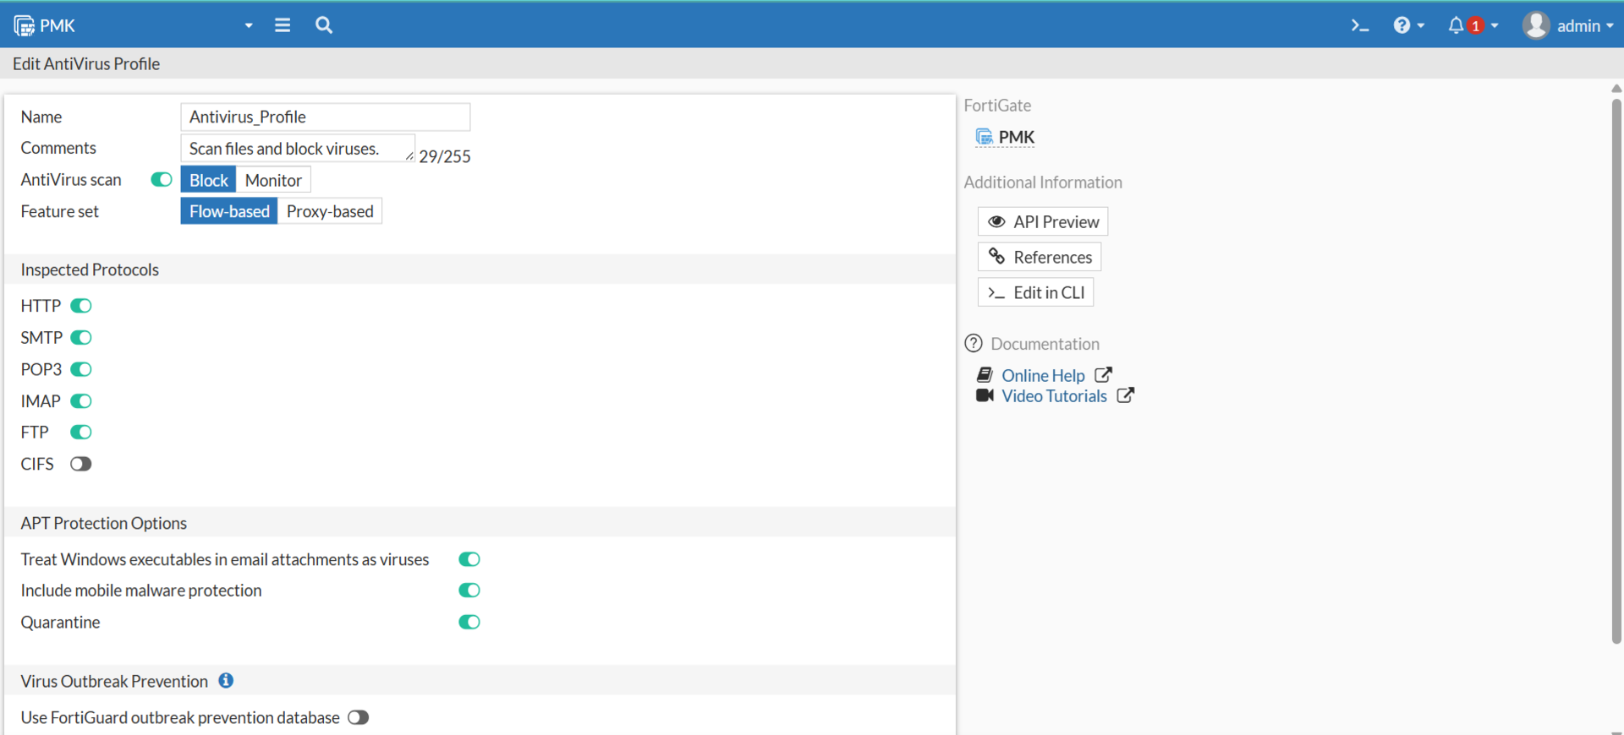The width and height of the screenshot is (1624, 735).
Task: Enable FortiGuard outbreak prevention database toggle
Action: [359, 717]
